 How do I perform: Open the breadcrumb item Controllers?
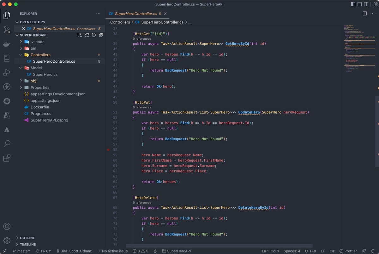pyautogui.click(x=120, y=22)
